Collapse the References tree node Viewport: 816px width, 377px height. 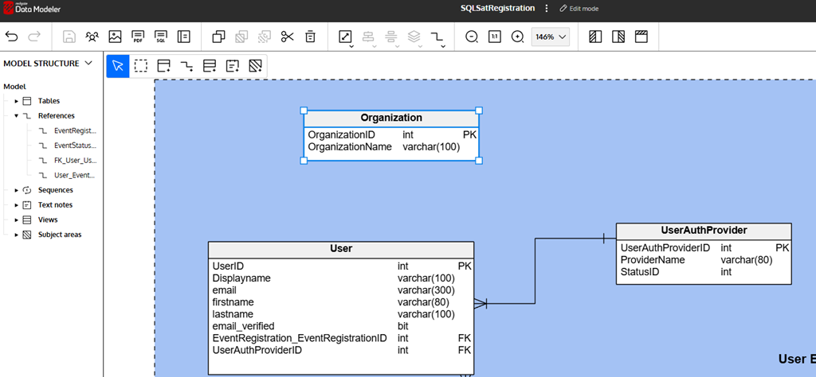(x=16, y=115)
